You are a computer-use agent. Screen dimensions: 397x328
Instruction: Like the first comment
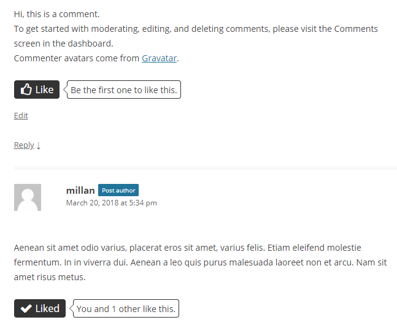[37, 90]
